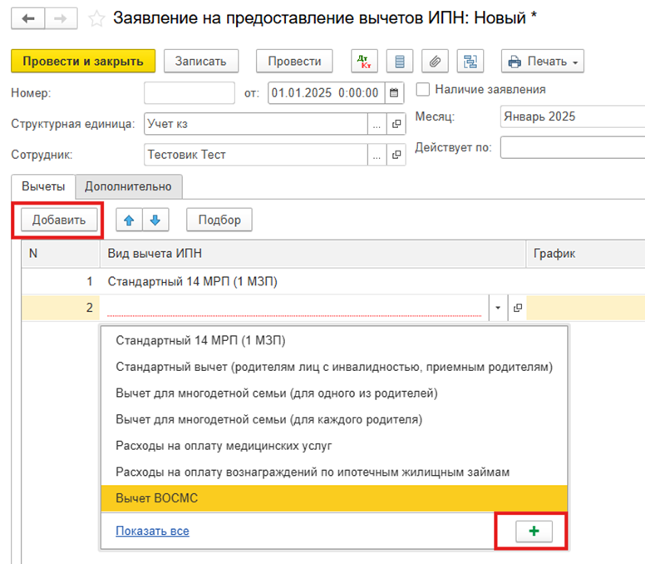The height and width of the screenshot is (564, 645).
Task: Enable the Наличие заявления checkbox
Action: [x=423, y=89]
